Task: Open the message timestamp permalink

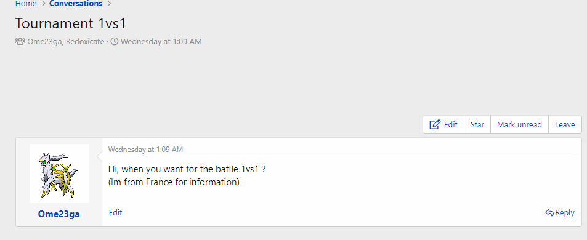Action: click(x=145, y=150)
